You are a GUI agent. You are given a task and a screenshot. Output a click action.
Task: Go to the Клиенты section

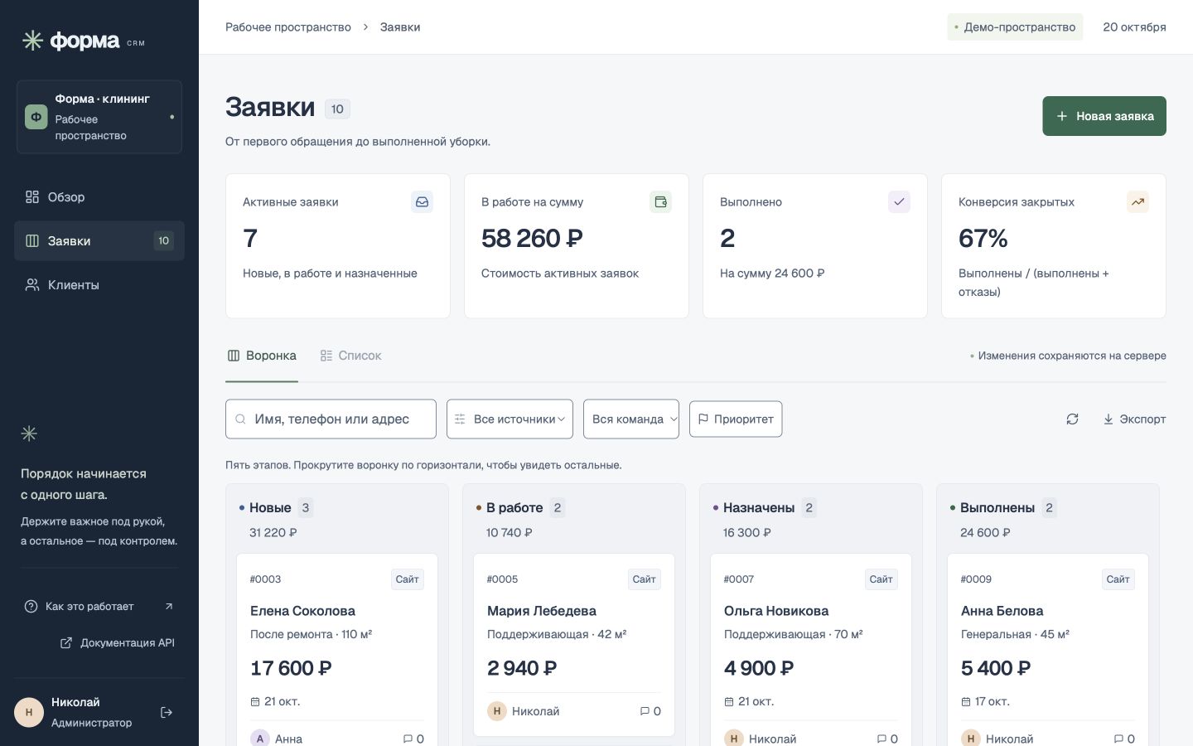(99, 285)
